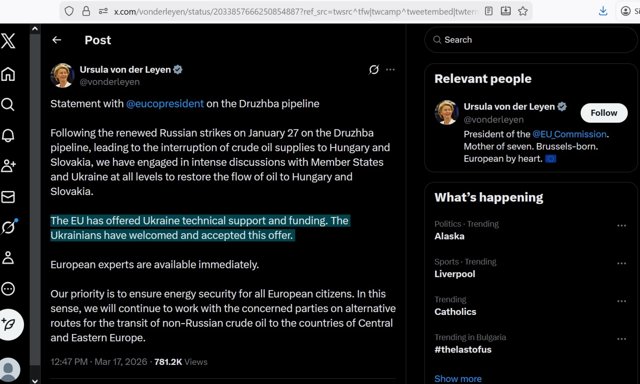640x384 pixels.
Task: Open Notifications bell icon
Action: [8, 135]
